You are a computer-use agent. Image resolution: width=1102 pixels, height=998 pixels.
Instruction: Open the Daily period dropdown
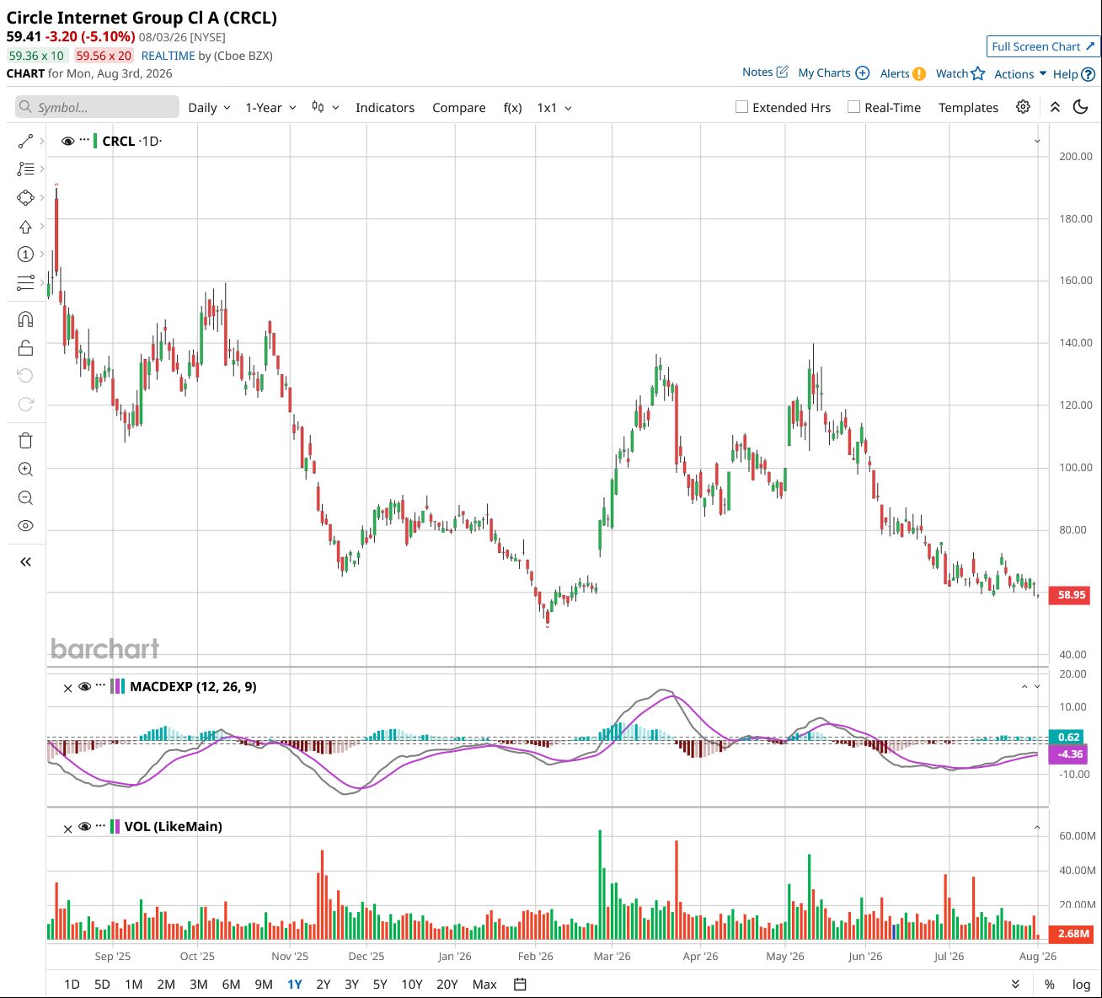point(209,108)
